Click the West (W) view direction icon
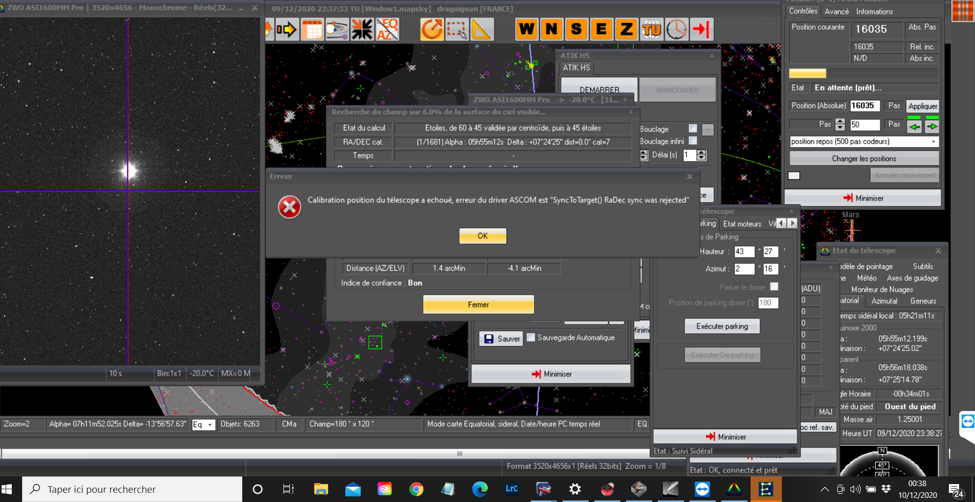 (526, 29)
